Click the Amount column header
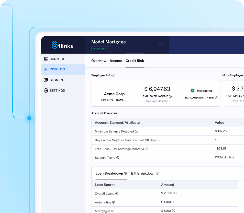 pyautogui.click(x=168, y=185)
